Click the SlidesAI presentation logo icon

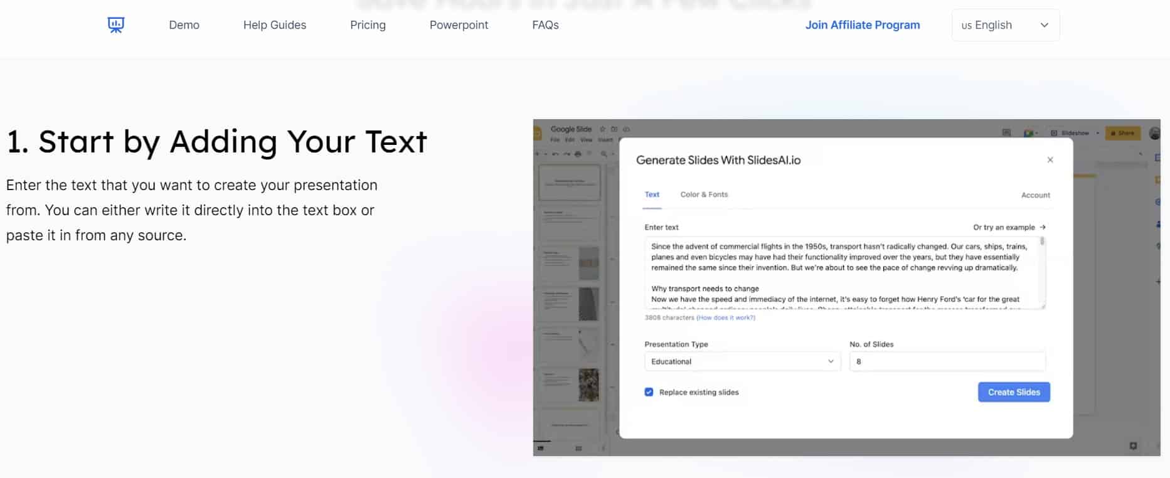click(116, 25)
